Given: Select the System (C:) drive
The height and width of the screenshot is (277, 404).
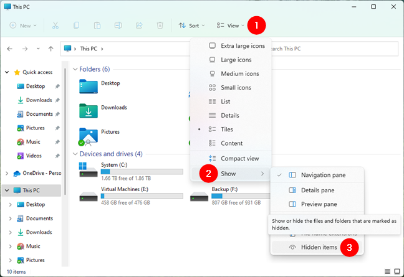Looking at the screenshot, I should [x=131, y=171].
